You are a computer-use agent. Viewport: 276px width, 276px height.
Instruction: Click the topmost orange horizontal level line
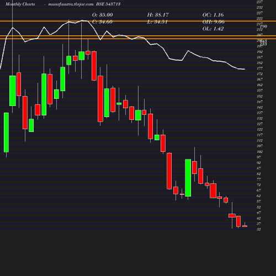click(138, 22)
